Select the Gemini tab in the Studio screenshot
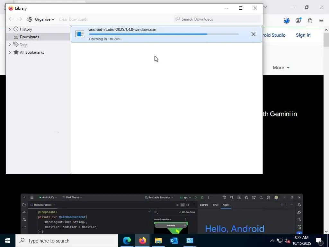This screenshot has width=329, height=247. [x=204, y=205]
